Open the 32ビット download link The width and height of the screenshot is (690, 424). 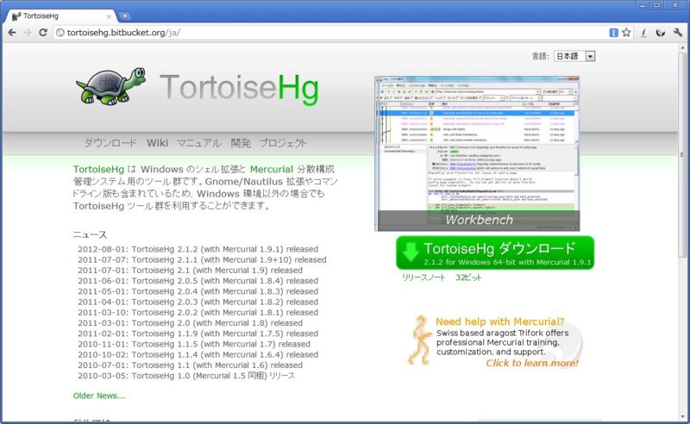click(x=468, y=277)
